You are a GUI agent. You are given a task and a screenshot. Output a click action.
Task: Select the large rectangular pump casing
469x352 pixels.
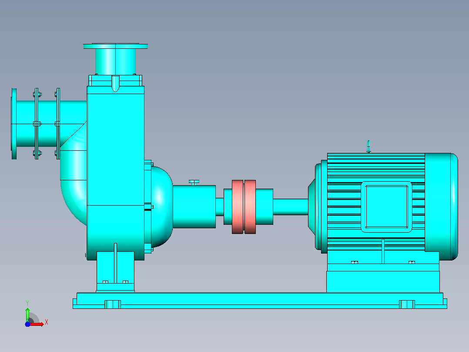pos(115,173)
